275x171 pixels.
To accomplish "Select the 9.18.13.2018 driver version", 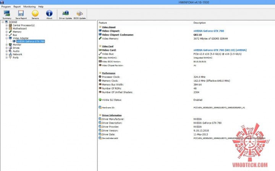I will (201, 131).
